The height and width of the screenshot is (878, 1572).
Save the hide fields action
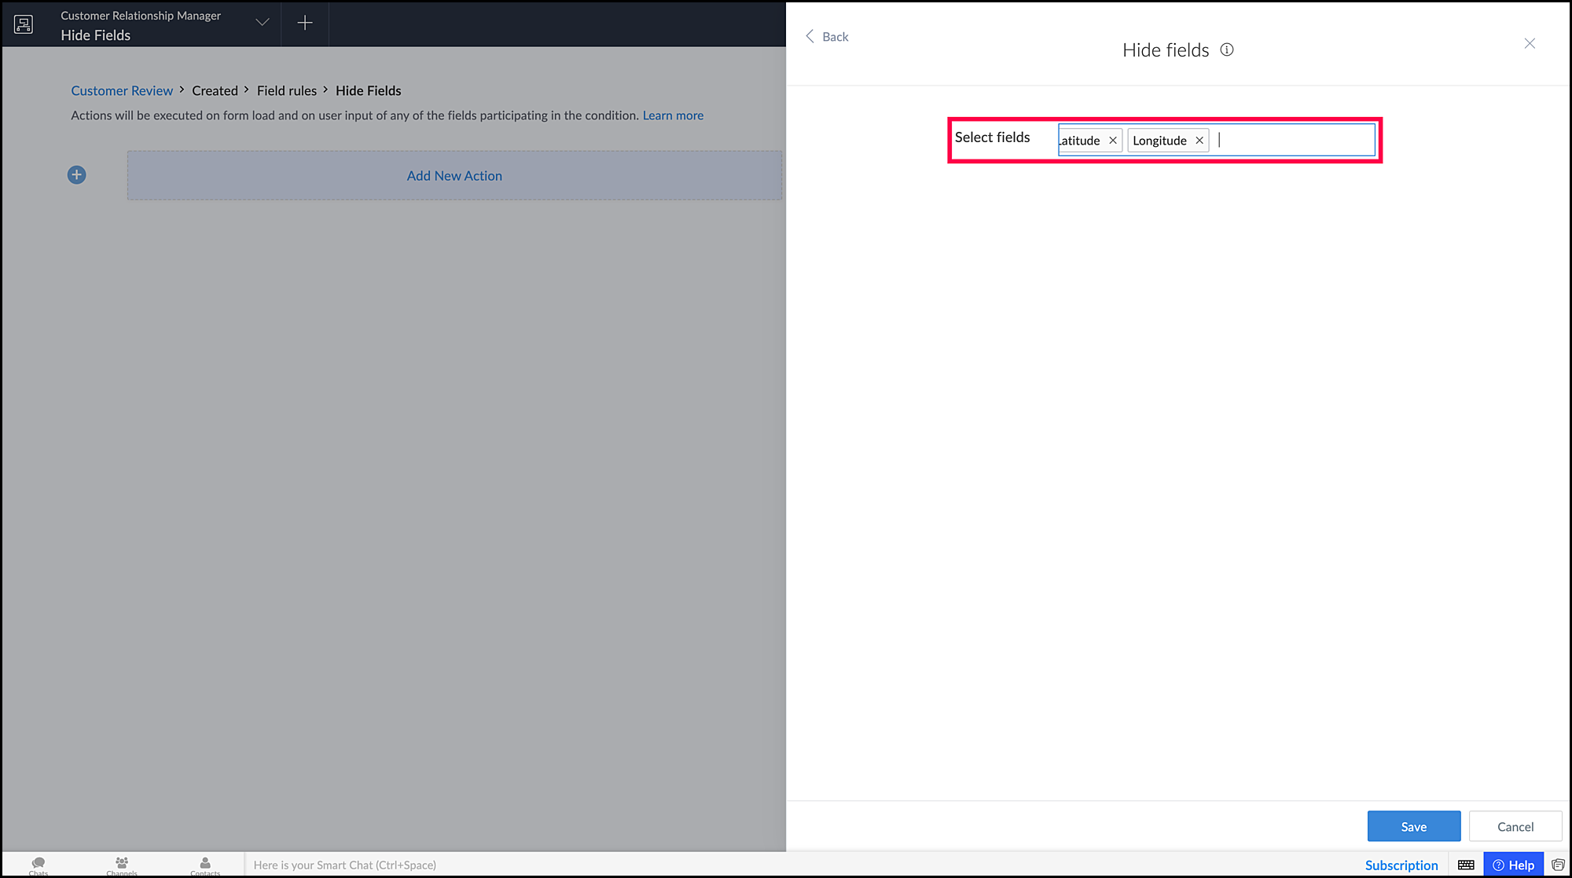tap(1413, 826)
